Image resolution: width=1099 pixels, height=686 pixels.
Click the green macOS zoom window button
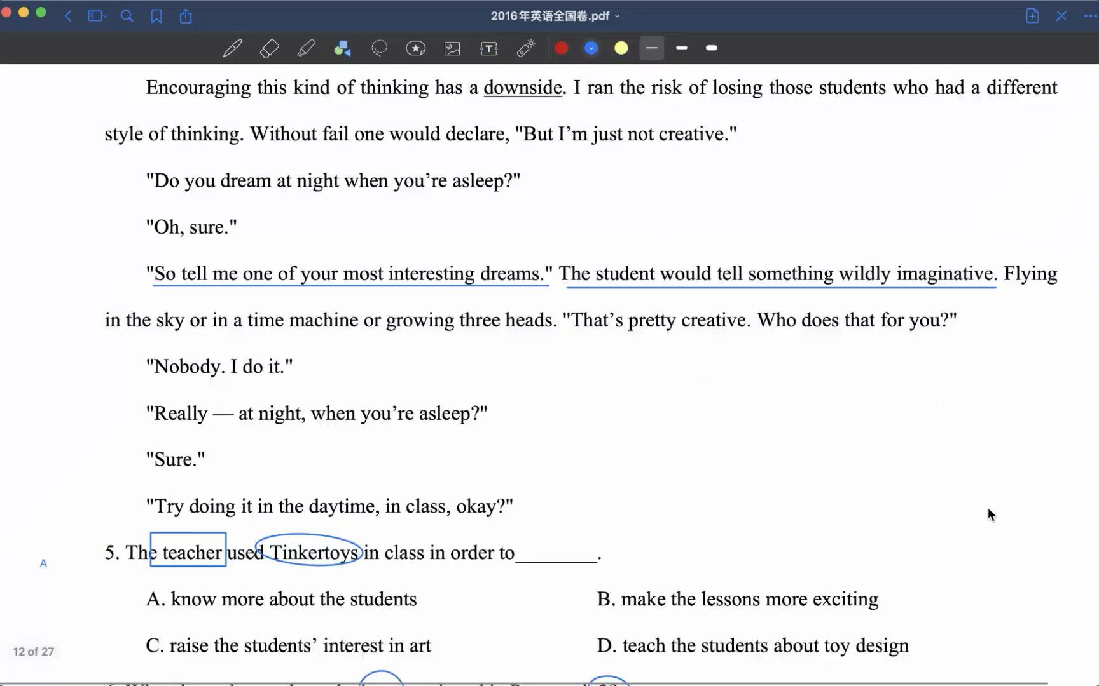(41, 12)
